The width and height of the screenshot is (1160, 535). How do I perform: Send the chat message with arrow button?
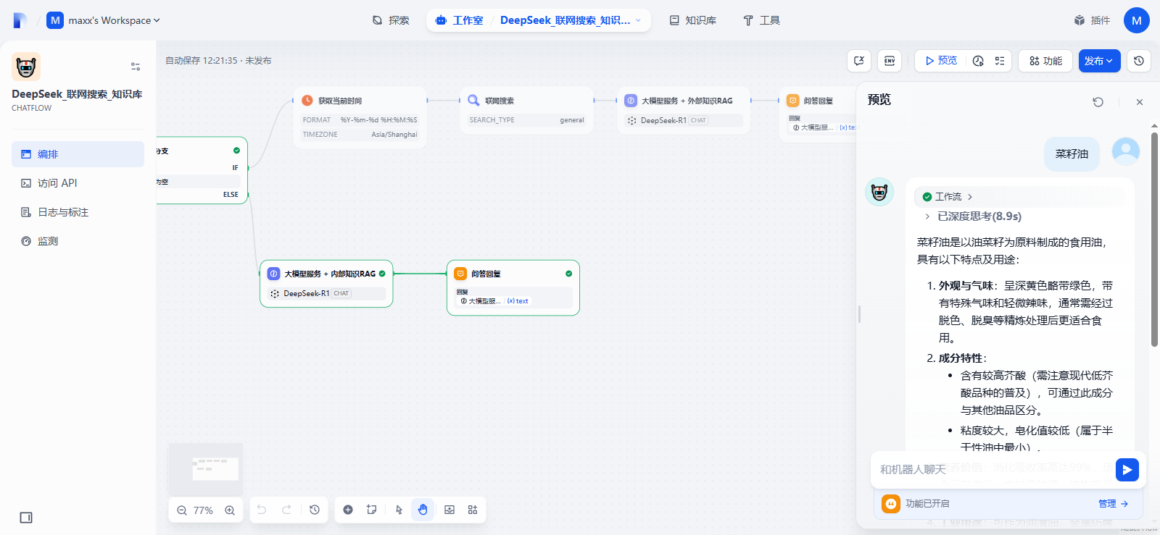pos(1127,470)
